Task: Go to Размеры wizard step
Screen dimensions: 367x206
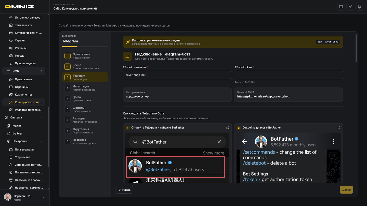Action: [x=85, y=120]
